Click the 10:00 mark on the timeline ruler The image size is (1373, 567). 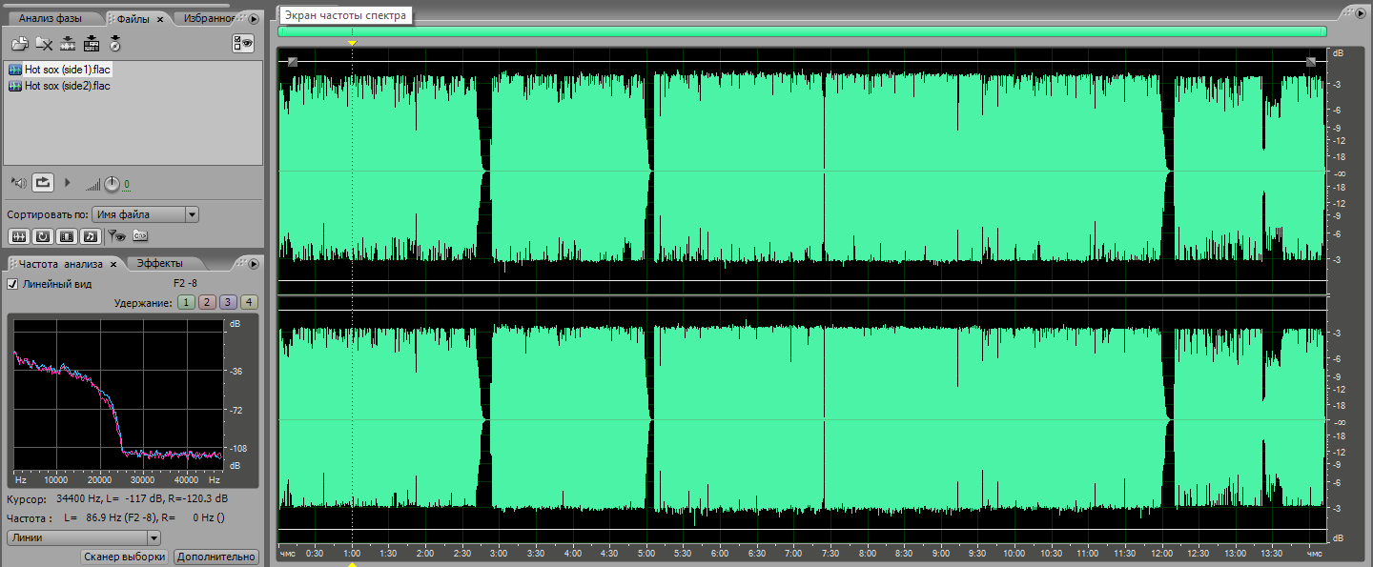pos(1014,553)
